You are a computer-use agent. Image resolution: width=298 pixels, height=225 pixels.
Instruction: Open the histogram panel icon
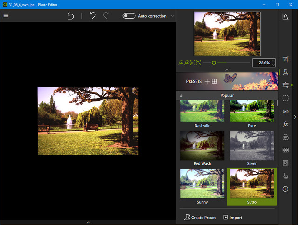pos(285,16)
